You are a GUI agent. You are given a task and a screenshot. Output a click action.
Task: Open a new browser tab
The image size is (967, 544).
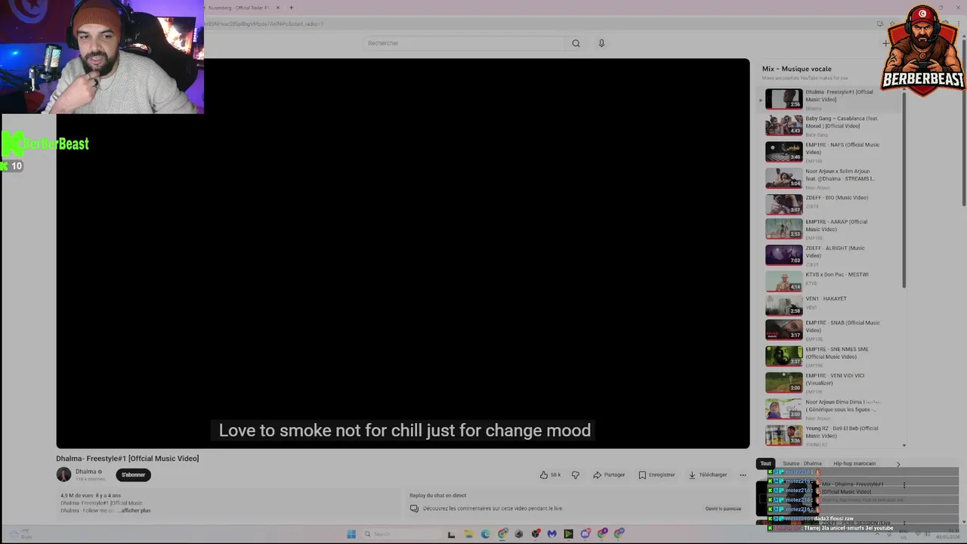click(292, 8)
